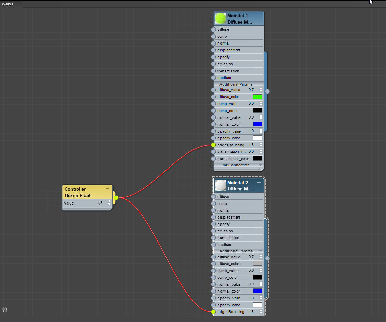The width and height of the screenshot is (386, 322).
Task: Adjust Controller Value spinner arrows
Action: [109, 203]
